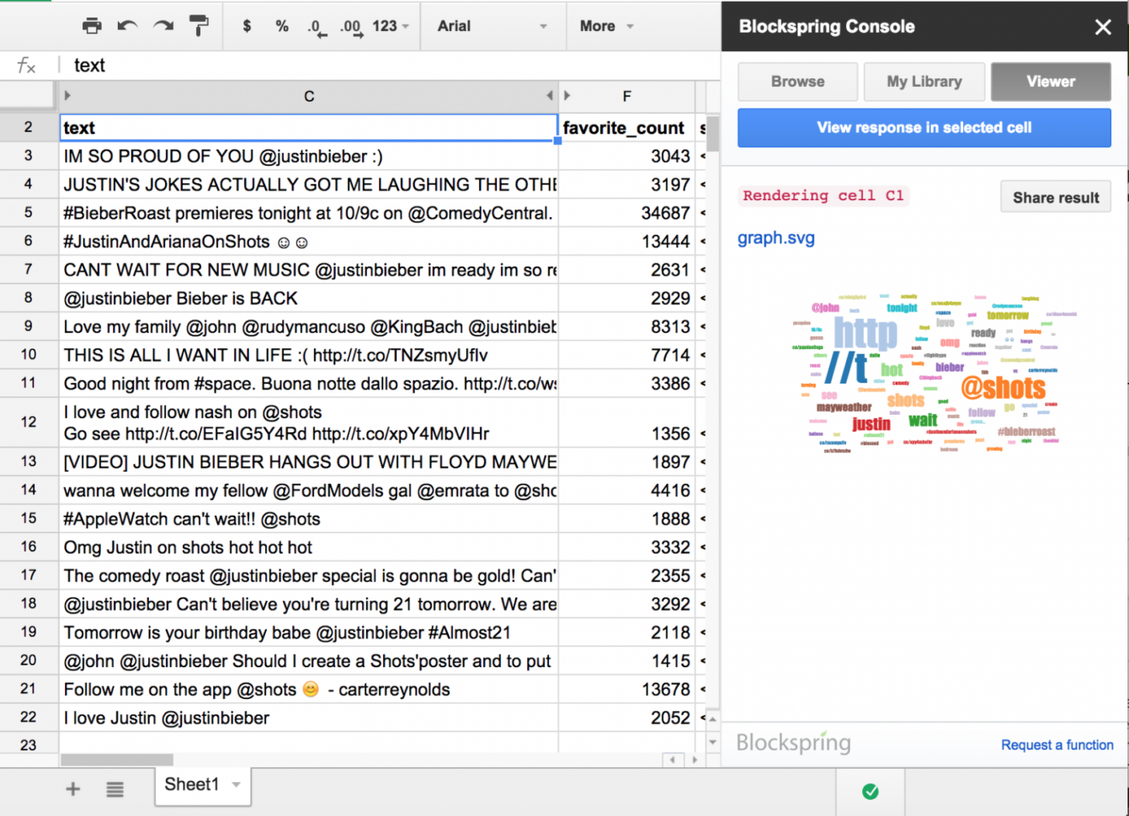Open the 123 number formats dropdown
This screenshot has width=1129, height=816.
pyautogui.click(x=391, y=26)
